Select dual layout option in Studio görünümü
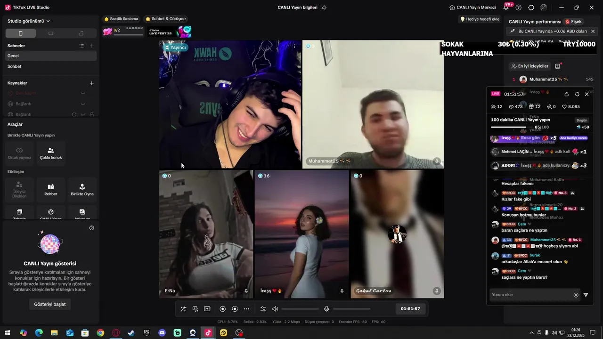This screenshot has height=339, width=603. click(81, 33)
